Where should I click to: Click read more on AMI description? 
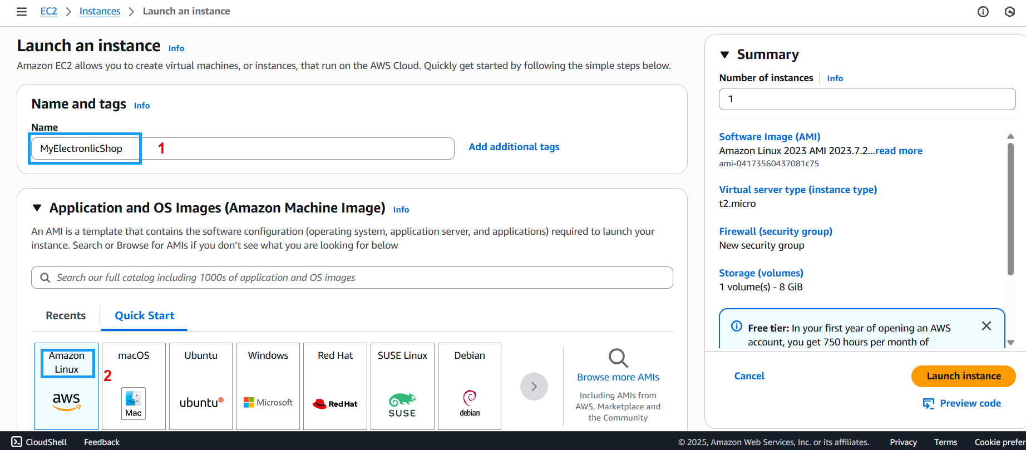point(899,151)
